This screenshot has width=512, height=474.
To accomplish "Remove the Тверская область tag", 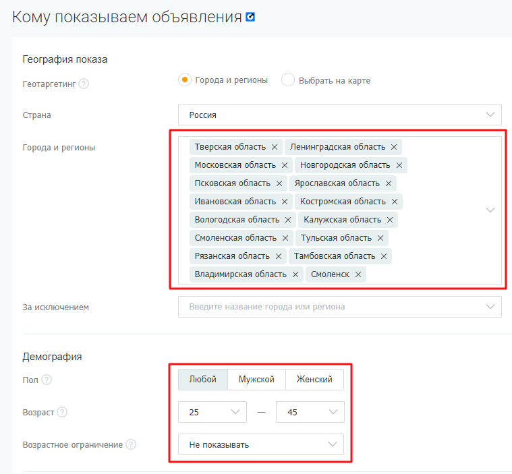I will pos(275,147).
